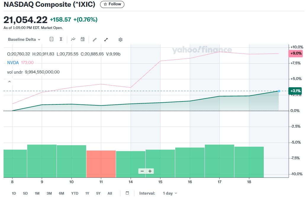Expand chart to full screen

tap(106, 40)
